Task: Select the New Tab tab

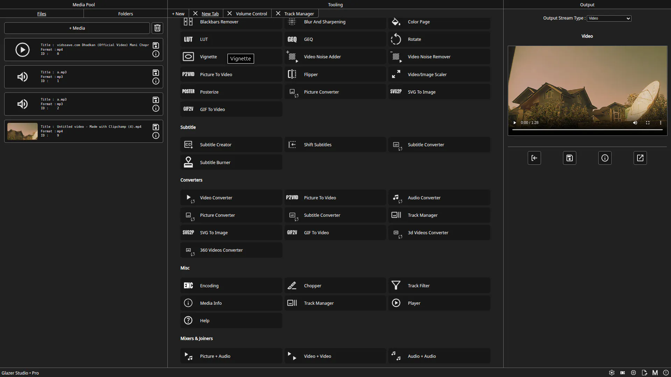Action: coord(210,14)
